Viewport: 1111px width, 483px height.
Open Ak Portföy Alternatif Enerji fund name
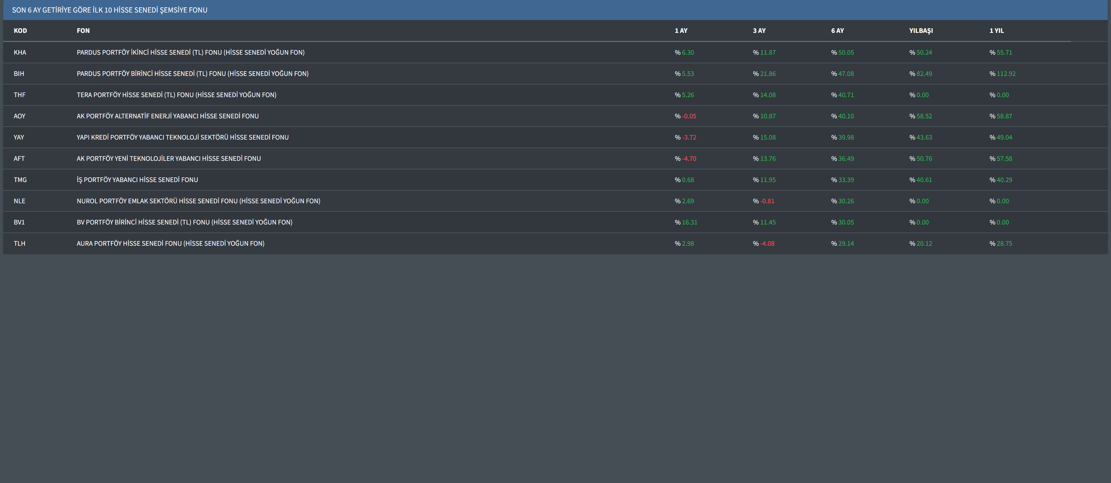[x=167, y=116]
